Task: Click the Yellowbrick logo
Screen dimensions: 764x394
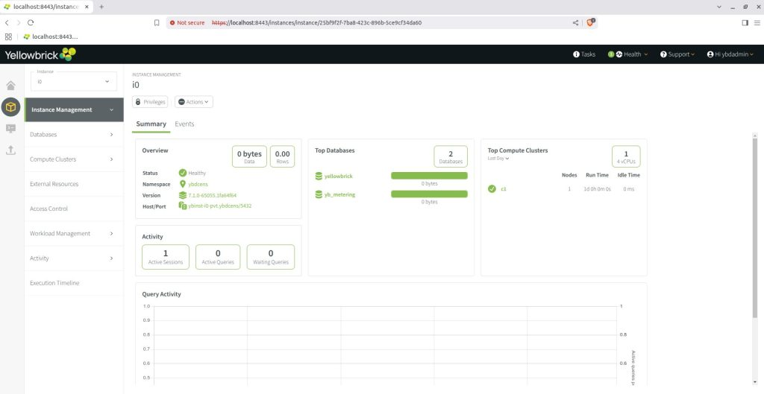Action: coord(40,54)
